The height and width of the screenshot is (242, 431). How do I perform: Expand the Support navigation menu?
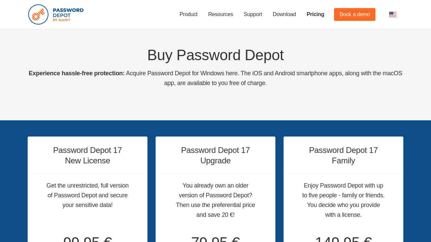point(253,14)
